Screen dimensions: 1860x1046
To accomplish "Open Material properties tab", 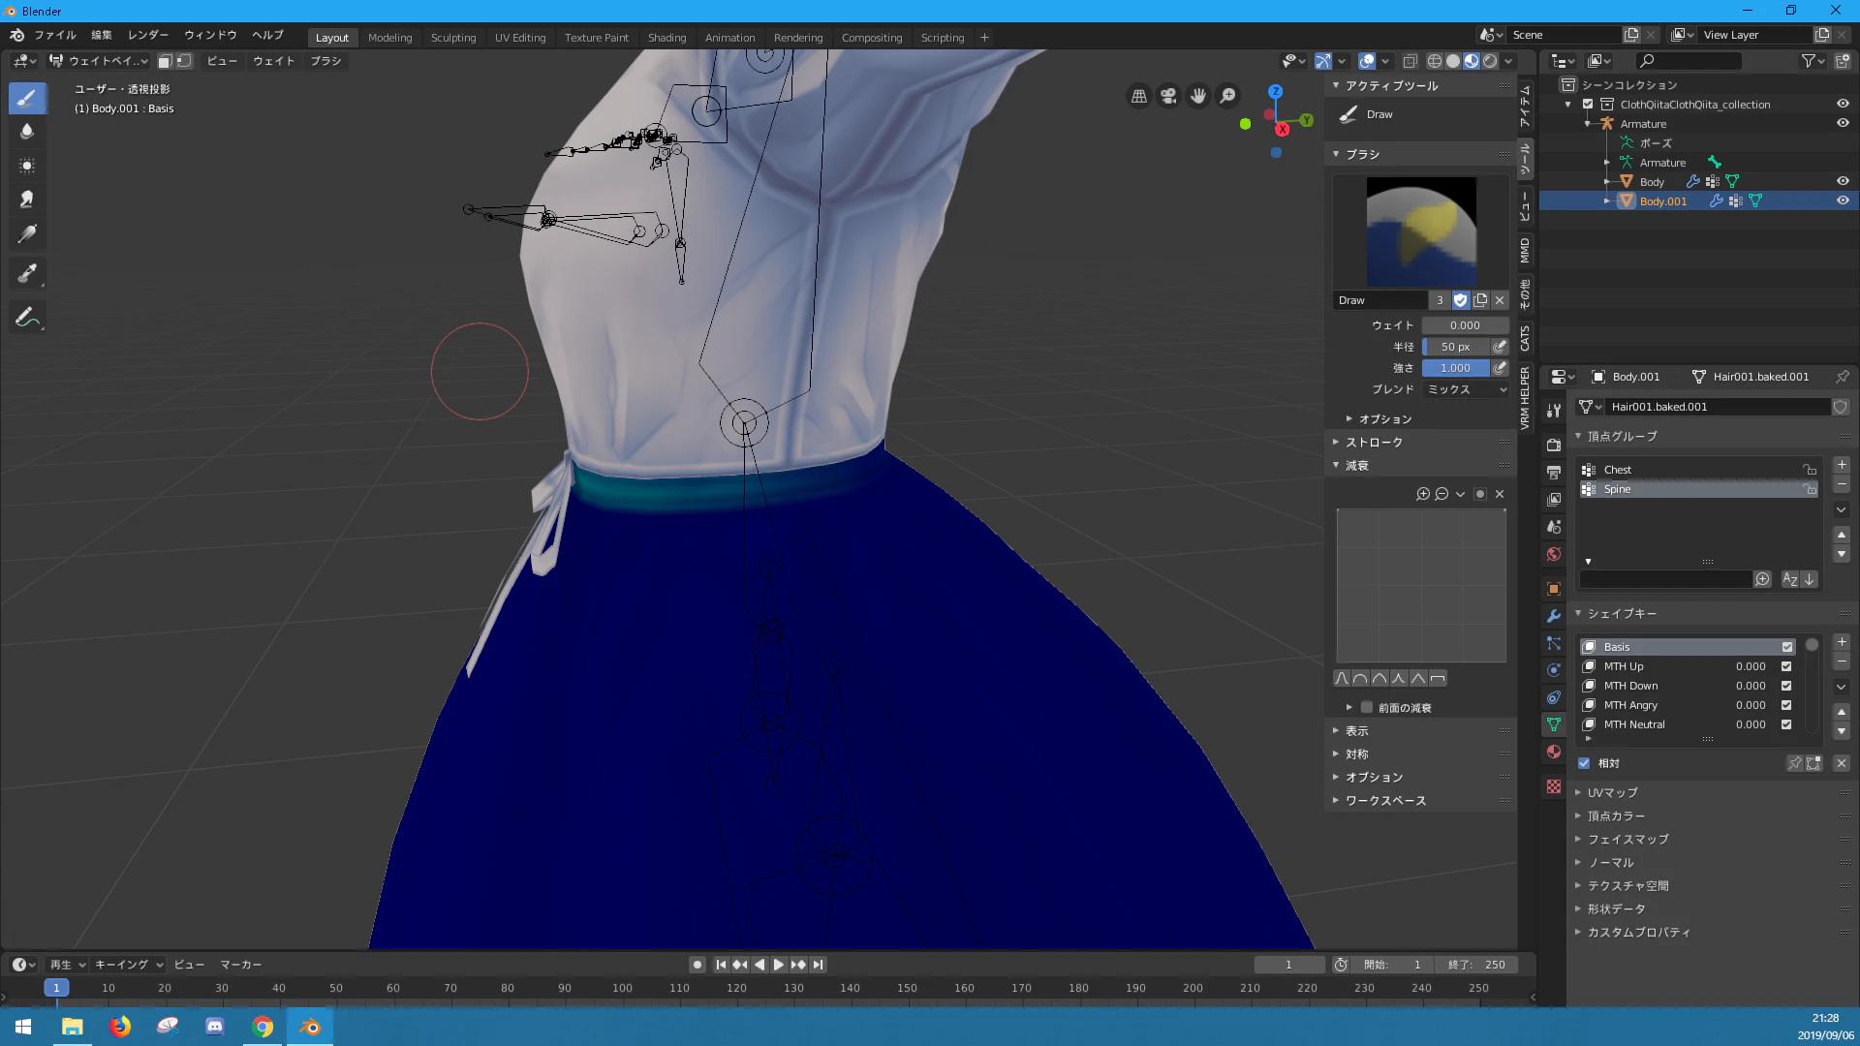I will tap(1554, 752).
